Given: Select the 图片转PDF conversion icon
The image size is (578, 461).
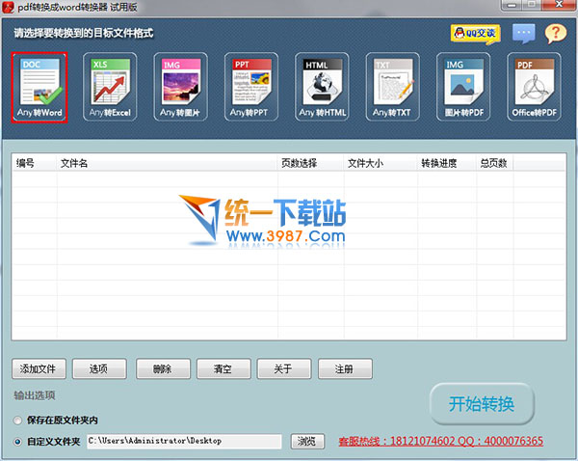Looking at the screenshot, I should pos(463,86).
